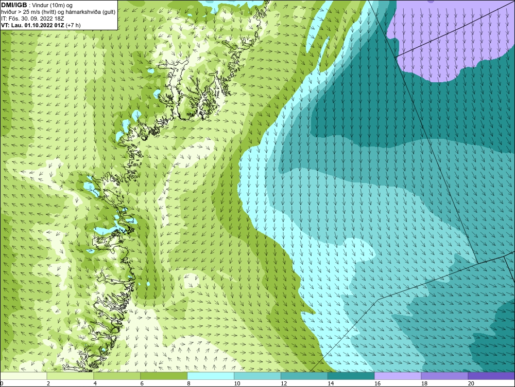Image resolution: width=515 pixels, height=387 pixels.
Task: Click the 16-18 m/s lavender legend swatch
Action: [398, 376]
